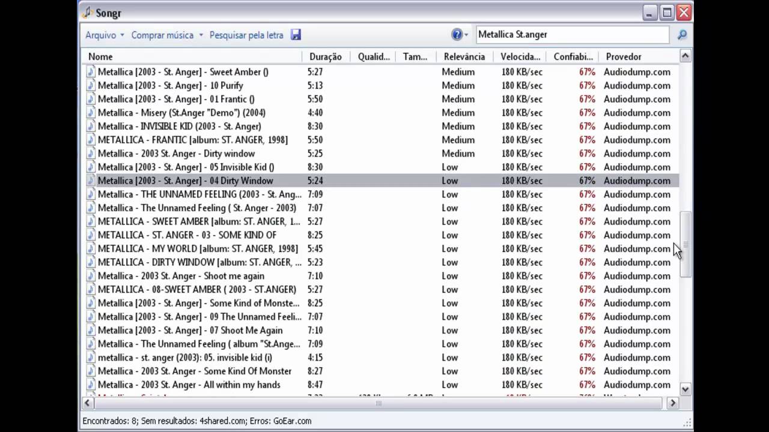Sort by Velocidade column header
The width and height of the screenshot is (769, 432).
pyautogui.click(x=520, y=56)
